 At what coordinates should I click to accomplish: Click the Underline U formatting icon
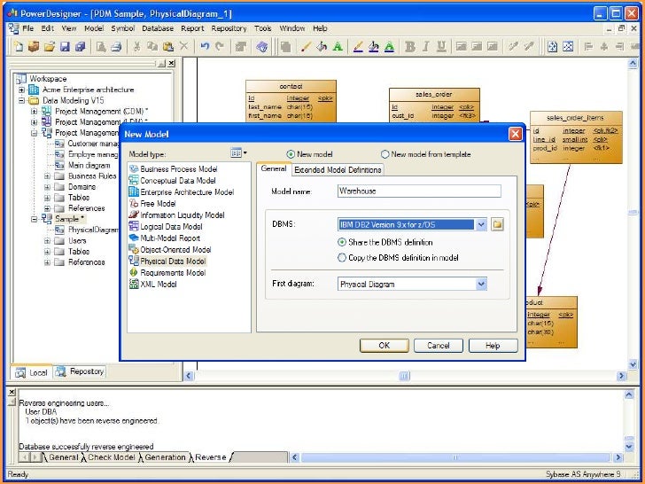pos(441,46)
